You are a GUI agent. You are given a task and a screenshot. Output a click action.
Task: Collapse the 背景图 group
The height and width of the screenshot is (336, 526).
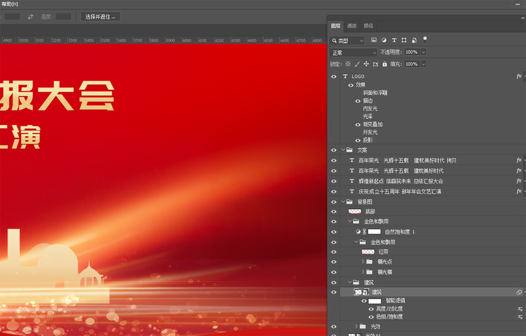tap(343, 202)
